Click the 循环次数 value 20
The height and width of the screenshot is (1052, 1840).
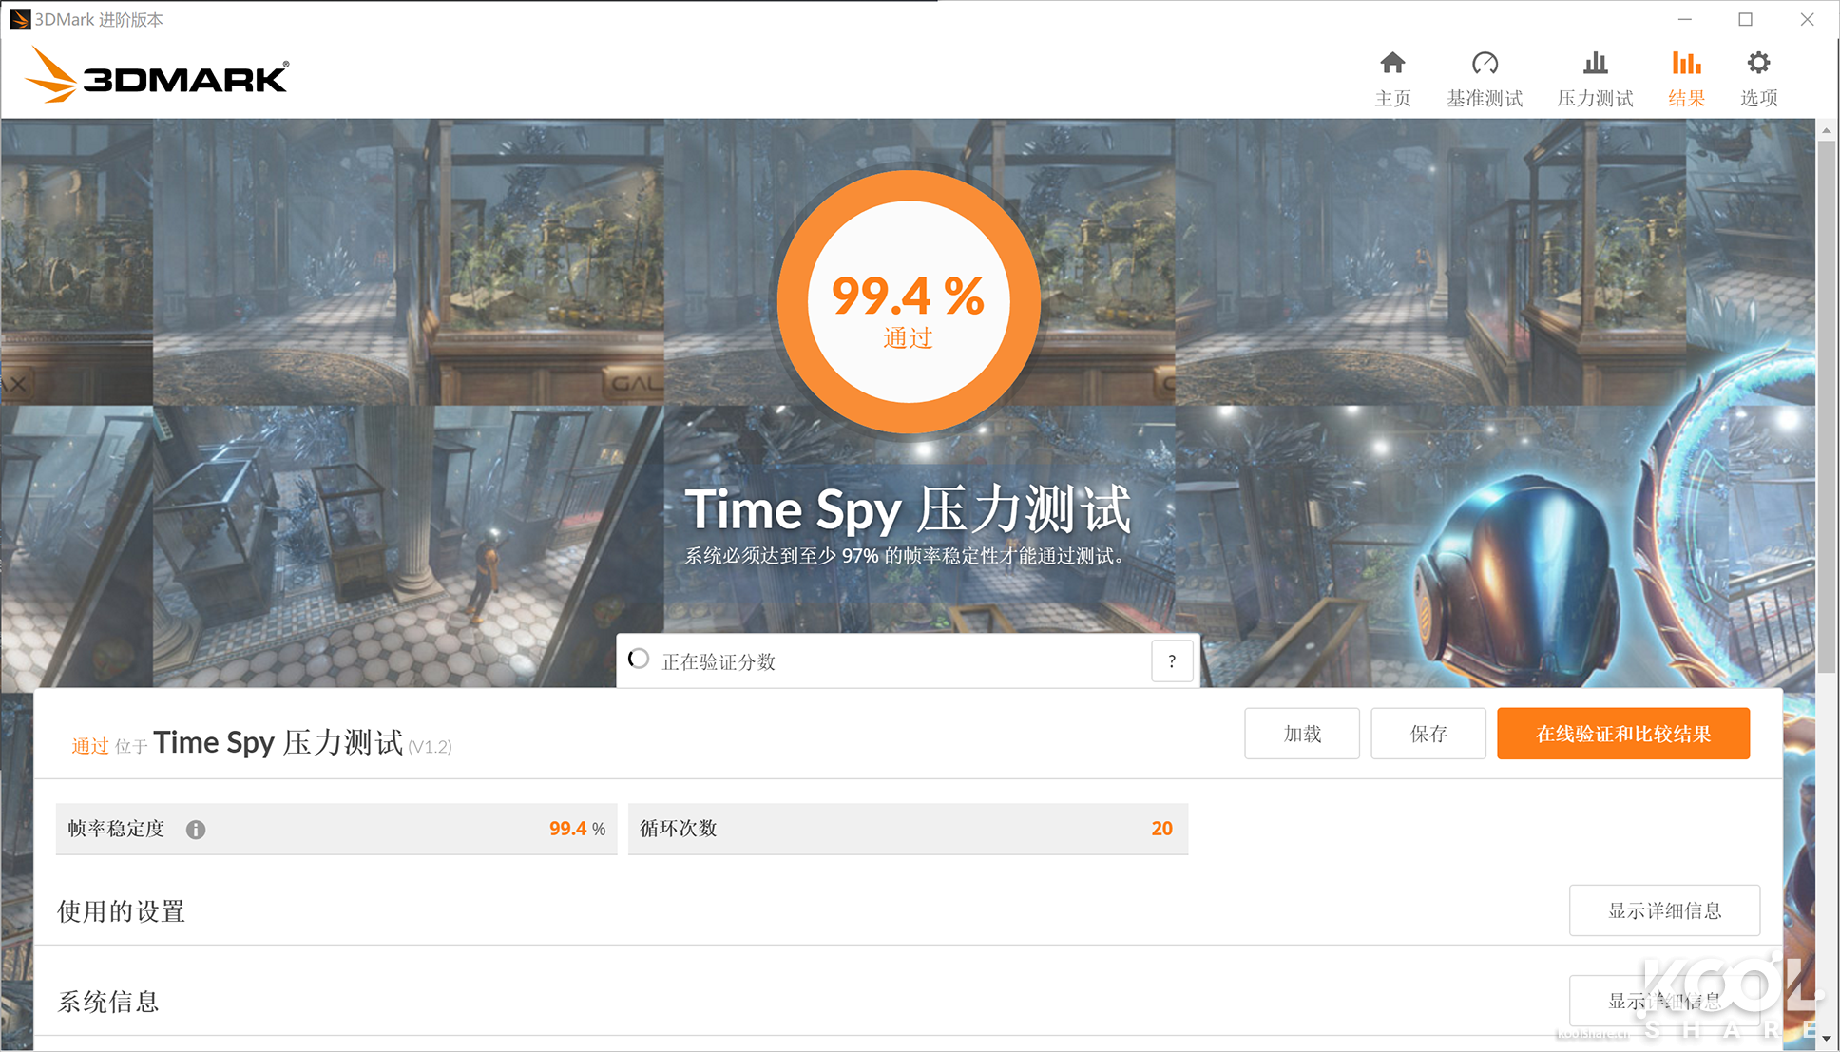pos(1161,829)
